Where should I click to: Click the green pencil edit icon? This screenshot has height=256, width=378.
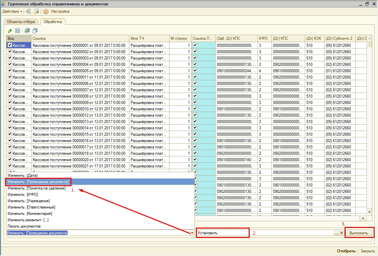coord(10,31)
